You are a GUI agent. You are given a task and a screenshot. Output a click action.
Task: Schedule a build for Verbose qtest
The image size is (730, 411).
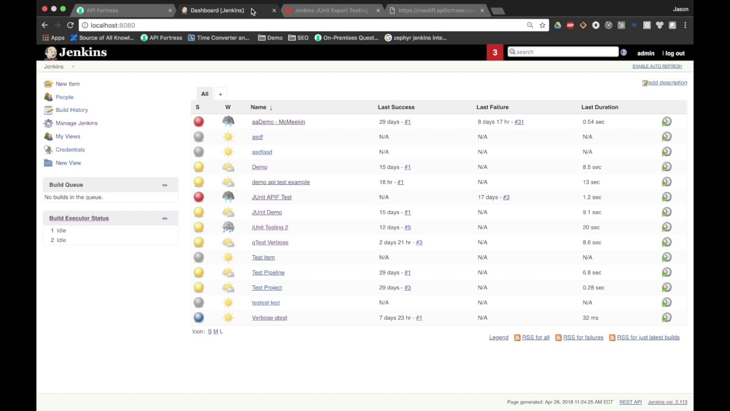click(x=667, y=317)
